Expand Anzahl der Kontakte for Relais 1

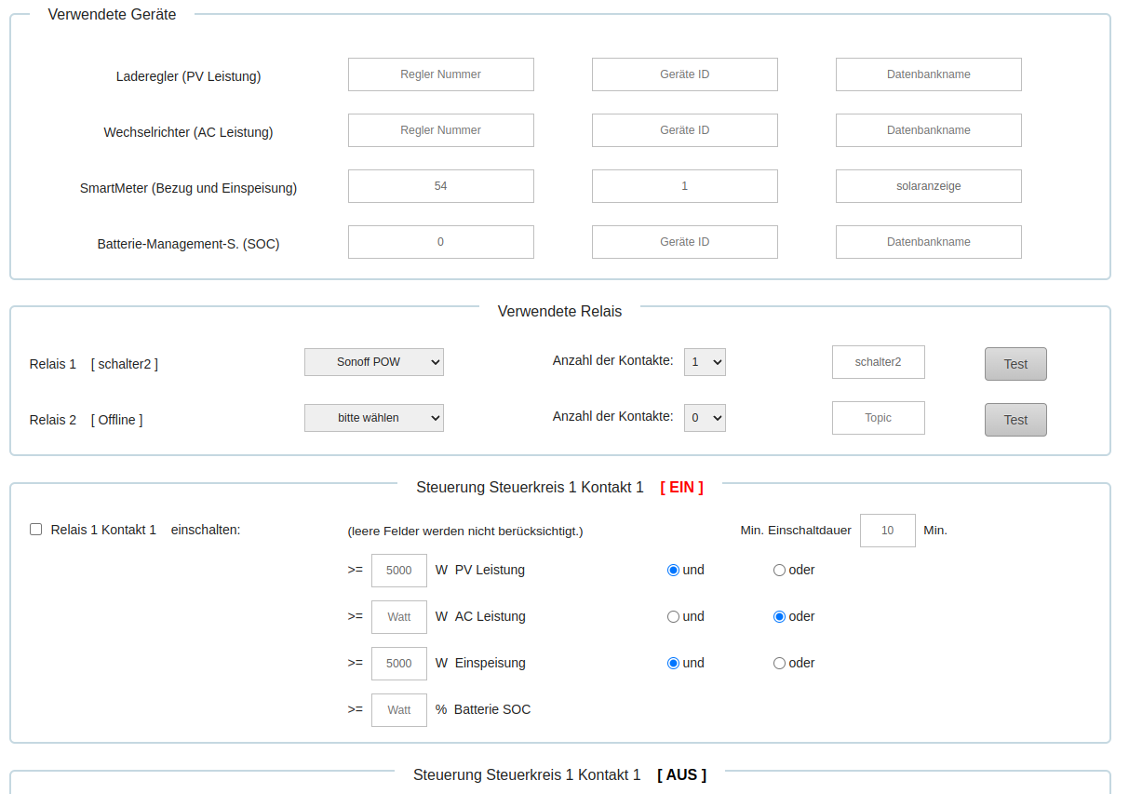point(705,362)
